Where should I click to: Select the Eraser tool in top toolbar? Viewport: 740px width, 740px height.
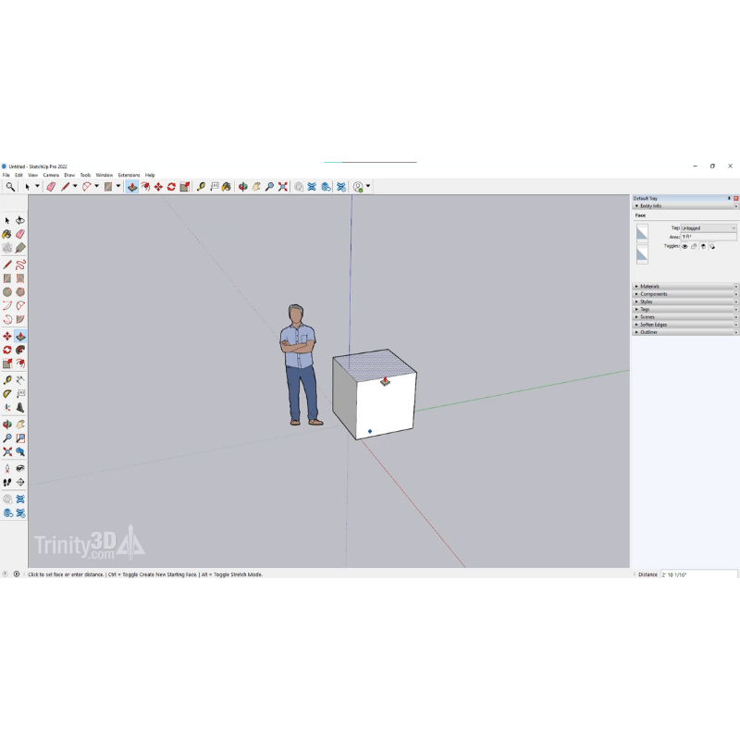pos(51,187)
